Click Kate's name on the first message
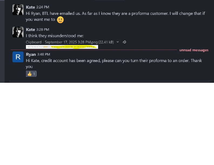 tap(31, 7)
